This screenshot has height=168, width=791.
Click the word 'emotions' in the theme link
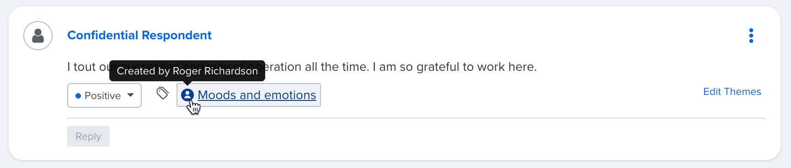[290, 95]
